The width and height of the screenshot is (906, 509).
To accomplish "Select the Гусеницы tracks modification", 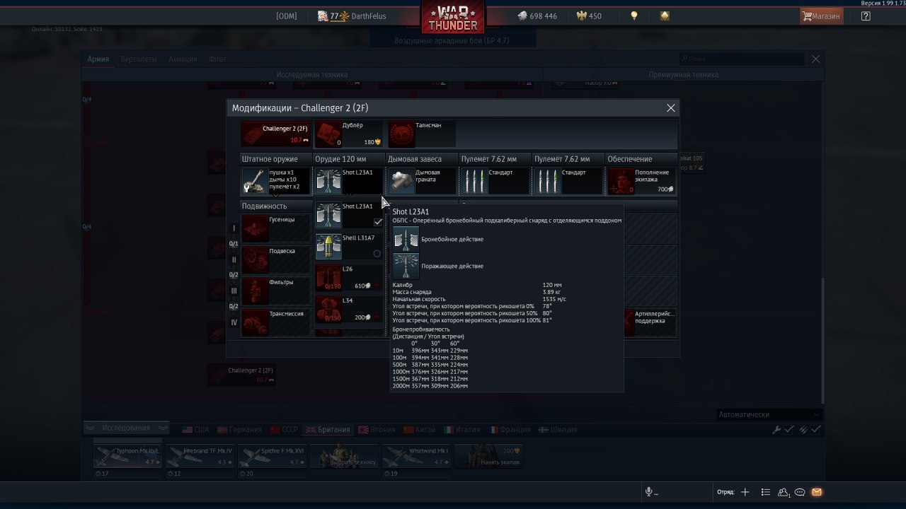I will pyautogui.click(x=275, y=228).
